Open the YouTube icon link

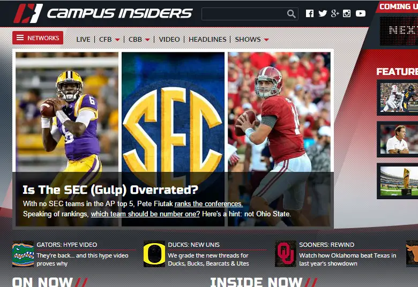361,13
